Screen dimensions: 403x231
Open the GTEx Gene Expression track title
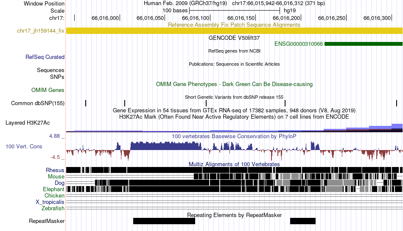234,110
